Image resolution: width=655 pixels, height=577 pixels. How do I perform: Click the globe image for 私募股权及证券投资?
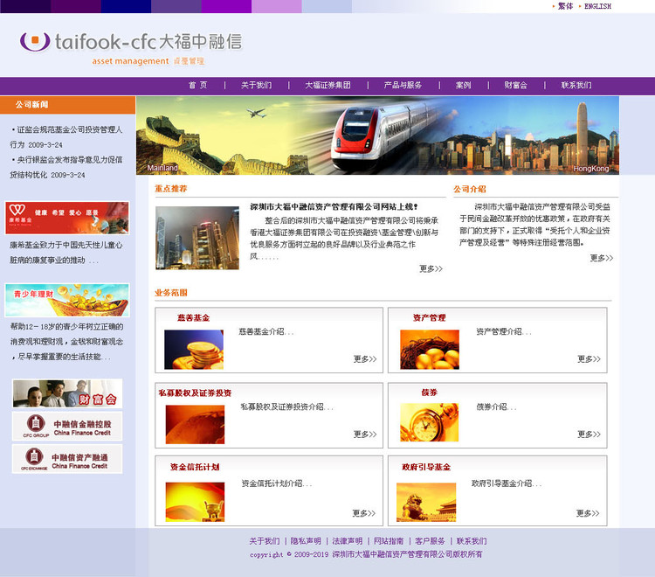point(195,424)
